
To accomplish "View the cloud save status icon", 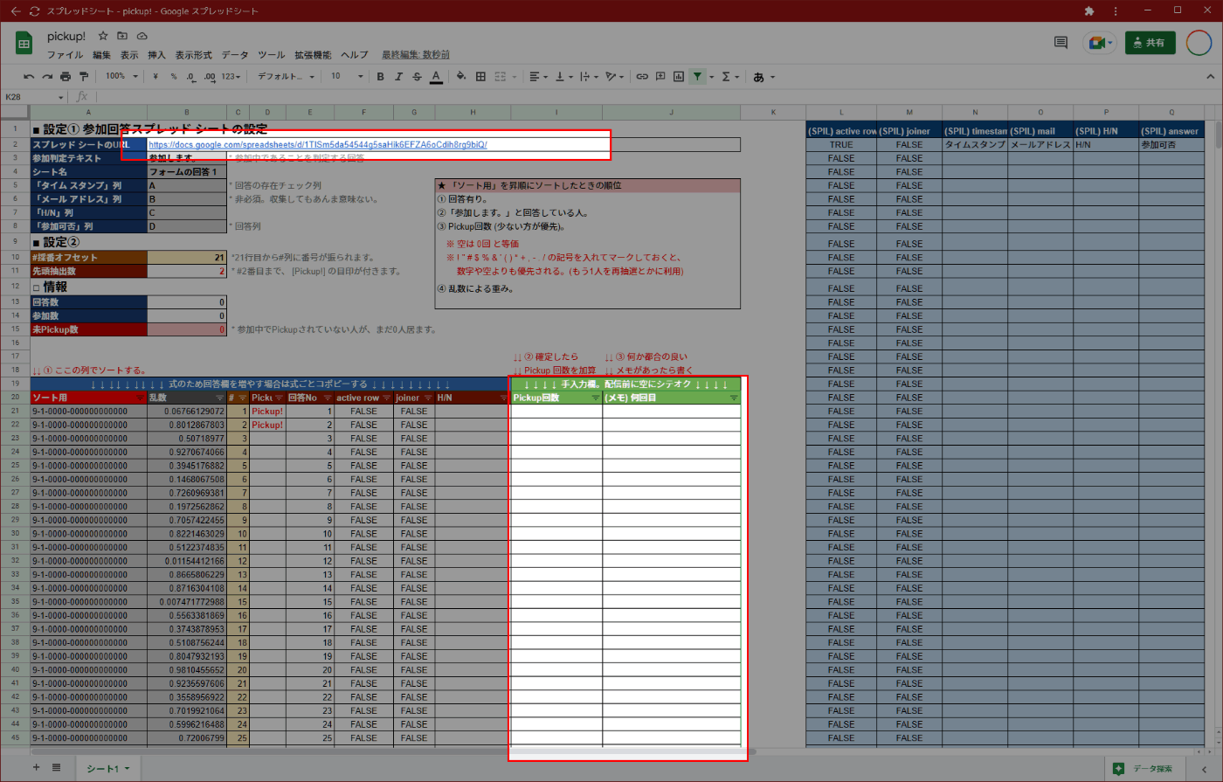I will click(142, 36).
